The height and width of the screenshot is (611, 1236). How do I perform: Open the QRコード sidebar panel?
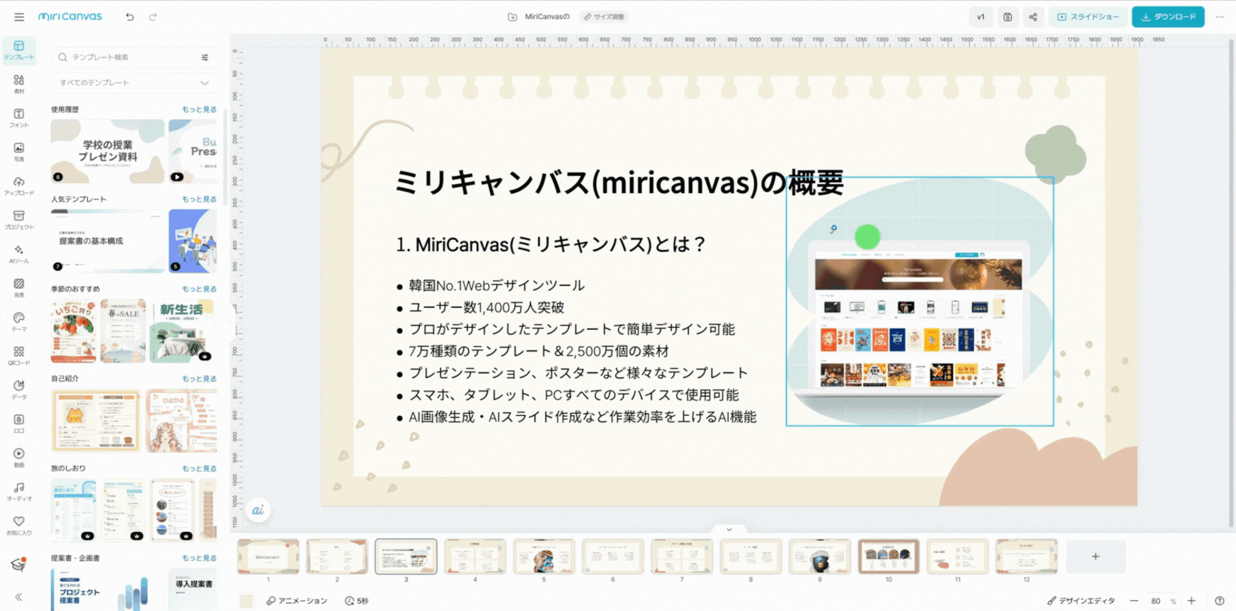(19, 356)
